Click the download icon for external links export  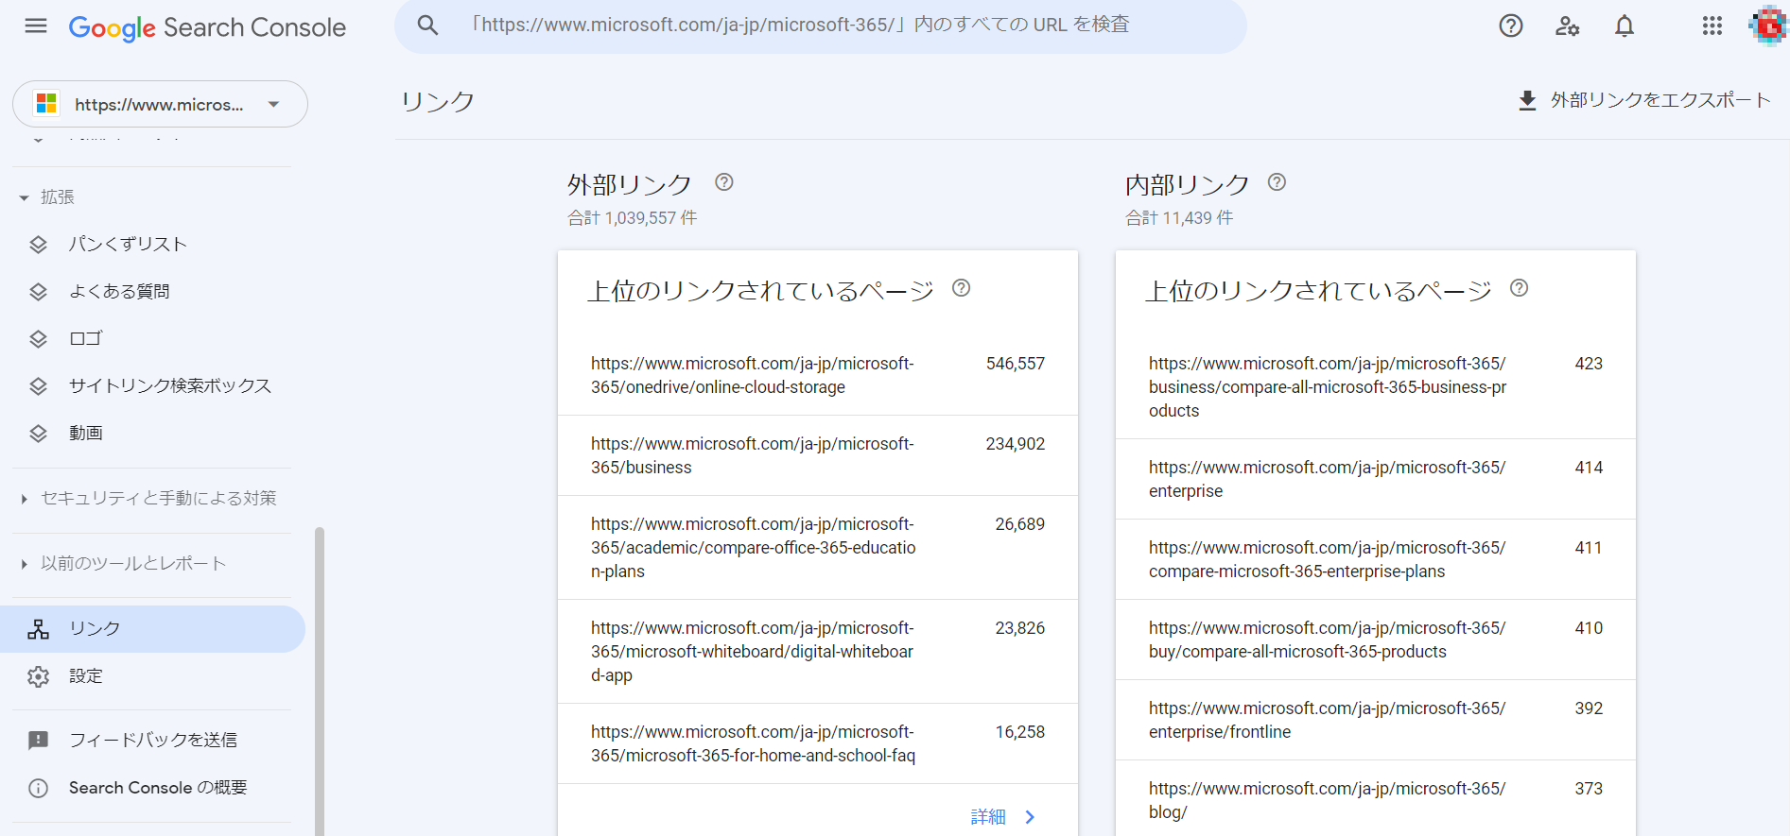tap(1527, 100)
